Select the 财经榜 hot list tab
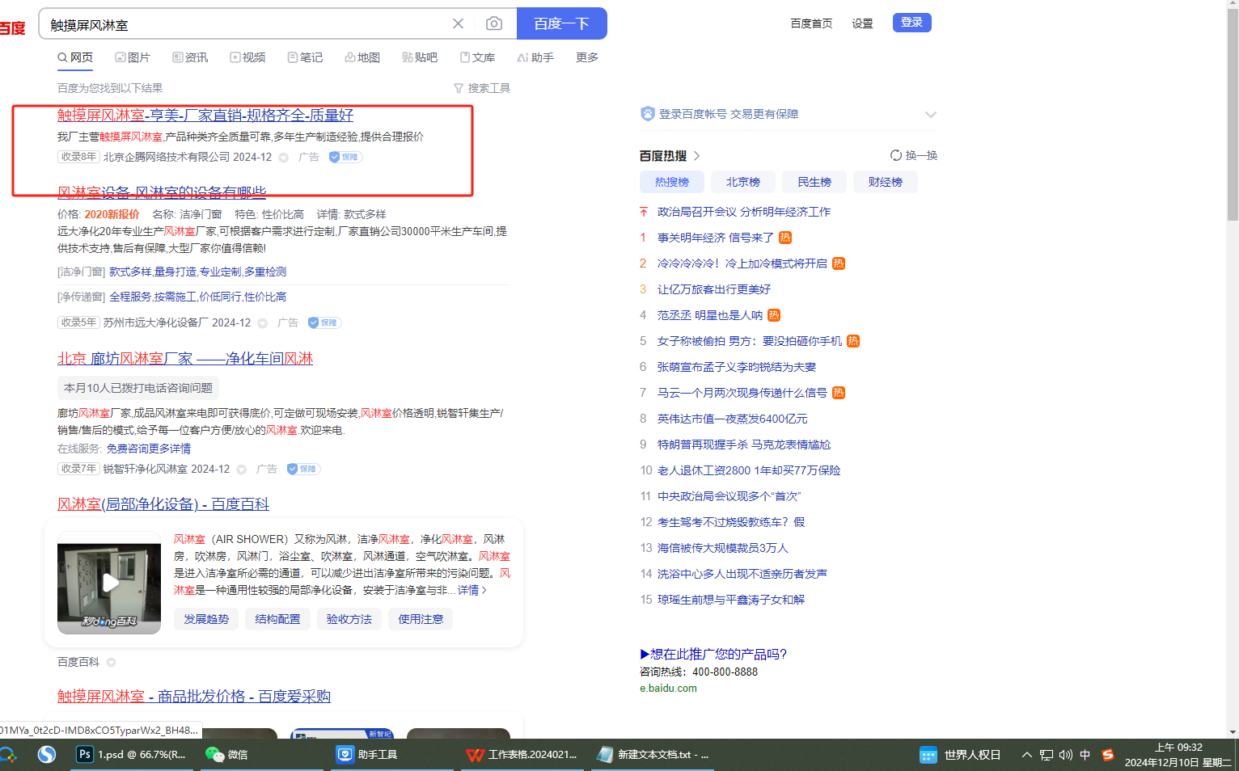1239x771 pixels. [x=885, y=182]
